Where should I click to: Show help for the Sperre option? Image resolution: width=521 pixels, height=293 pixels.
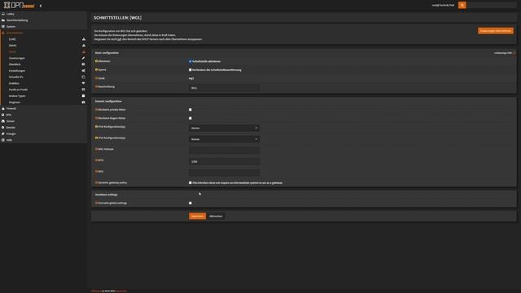click(x=96, y=70)
